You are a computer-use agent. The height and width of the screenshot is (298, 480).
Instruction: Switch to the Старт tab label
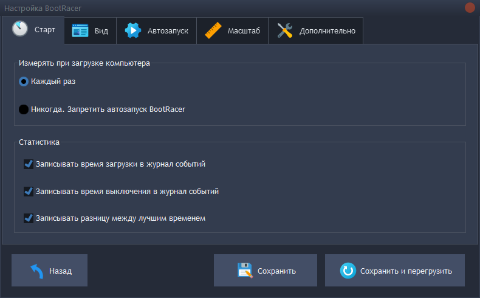[45, 30]
